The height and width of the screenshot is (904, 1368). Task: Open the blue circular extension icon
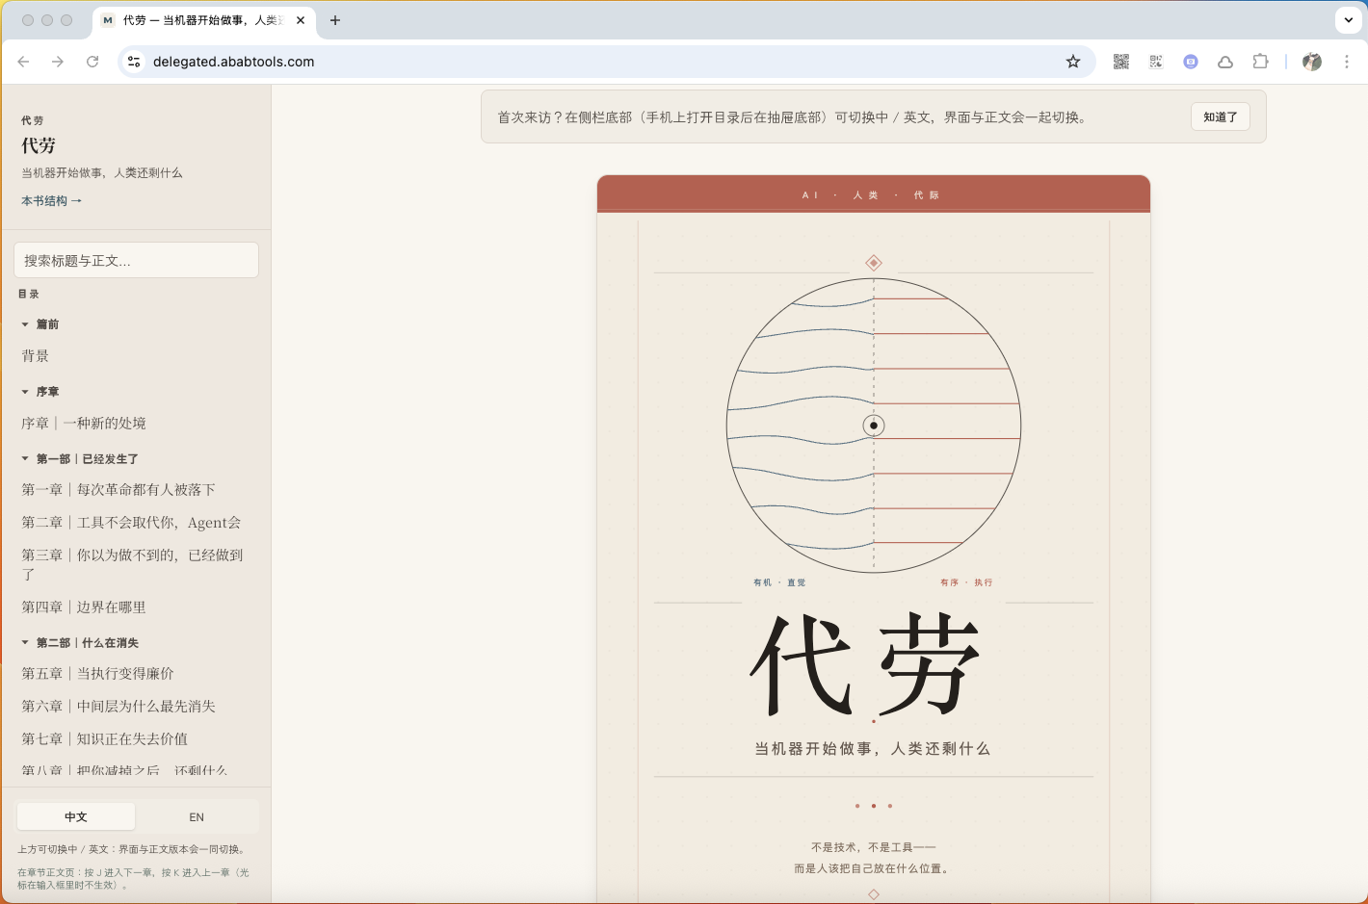[x=1191, y=62]
